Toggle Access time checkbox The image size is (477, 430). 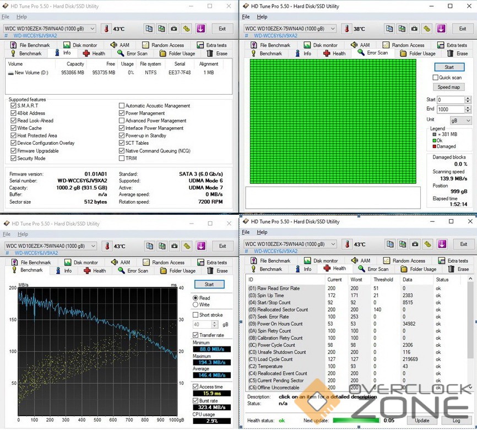196,387
